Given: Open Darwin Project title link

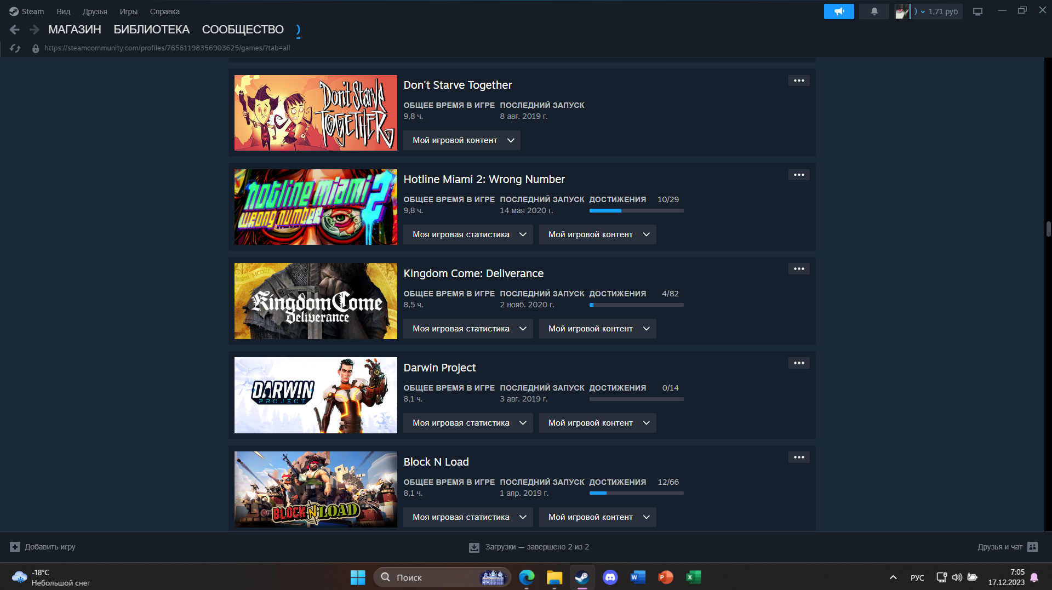Looking at the screenshot, I should [439, 368].
